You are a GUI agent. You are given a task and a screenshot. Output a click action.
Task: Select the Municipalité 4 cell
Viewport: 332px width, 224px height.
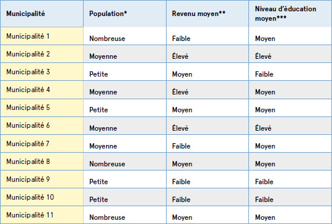tap(41, 90)
